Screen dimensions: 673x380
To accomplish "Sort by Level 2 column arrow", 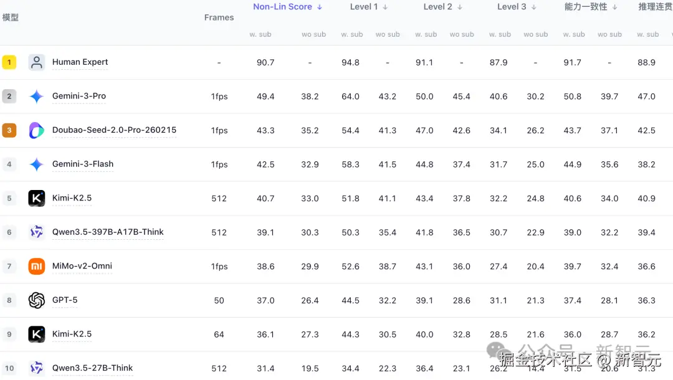I will coord(460,7).
